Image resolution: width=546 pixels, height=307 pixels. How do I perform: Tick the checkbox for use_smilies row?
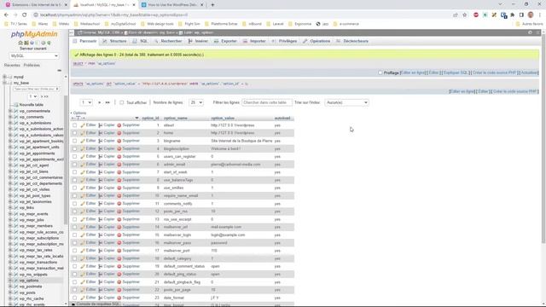[74, 188]
